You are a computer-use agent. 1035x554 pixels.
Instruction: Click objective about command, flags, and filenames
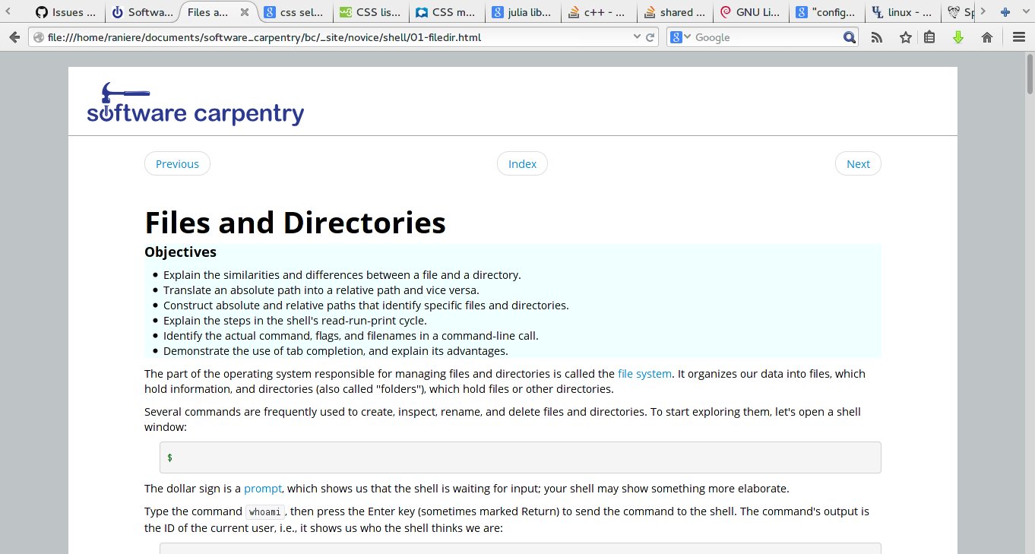(x=351, y=335)
